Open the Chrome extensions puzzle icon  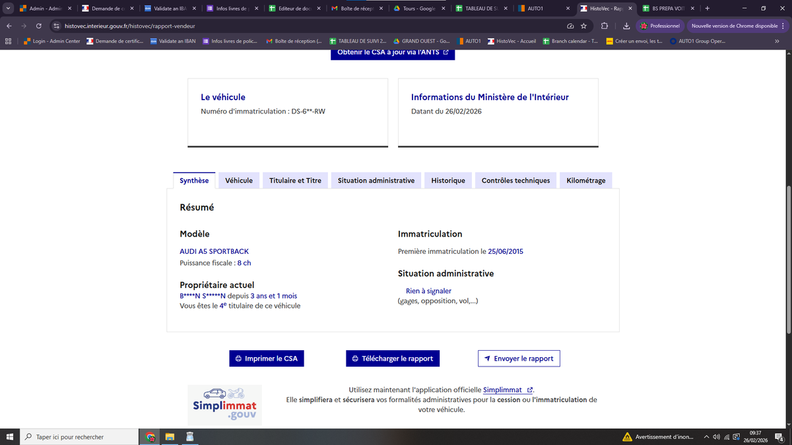coord(605,26)
